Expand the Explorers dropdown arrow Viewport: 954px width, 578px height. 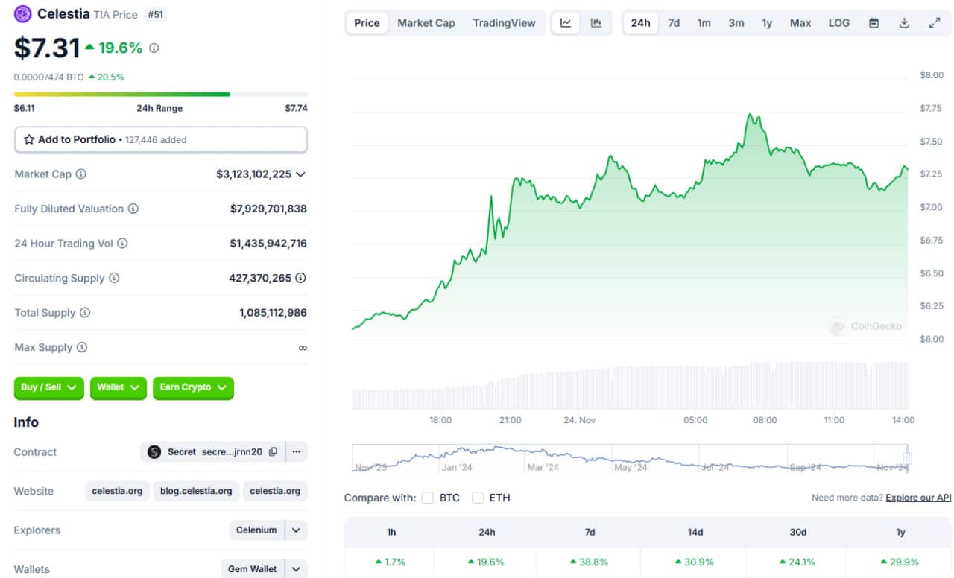point(296,530)
